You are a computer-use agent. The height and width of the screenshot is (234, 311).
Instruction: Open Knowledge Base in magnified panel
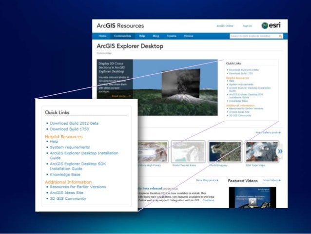[x=65, y=174]
